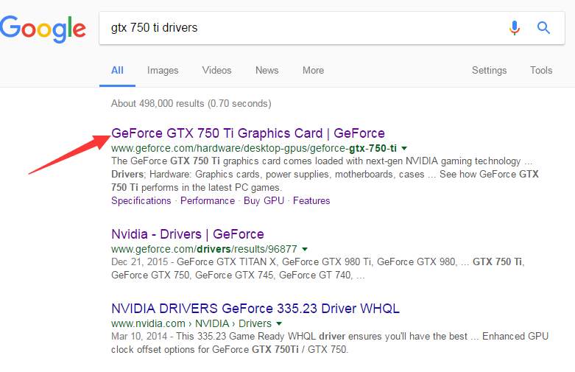Open dropdown arrow next to drivers/results/96877 URL

pos(304,249)
